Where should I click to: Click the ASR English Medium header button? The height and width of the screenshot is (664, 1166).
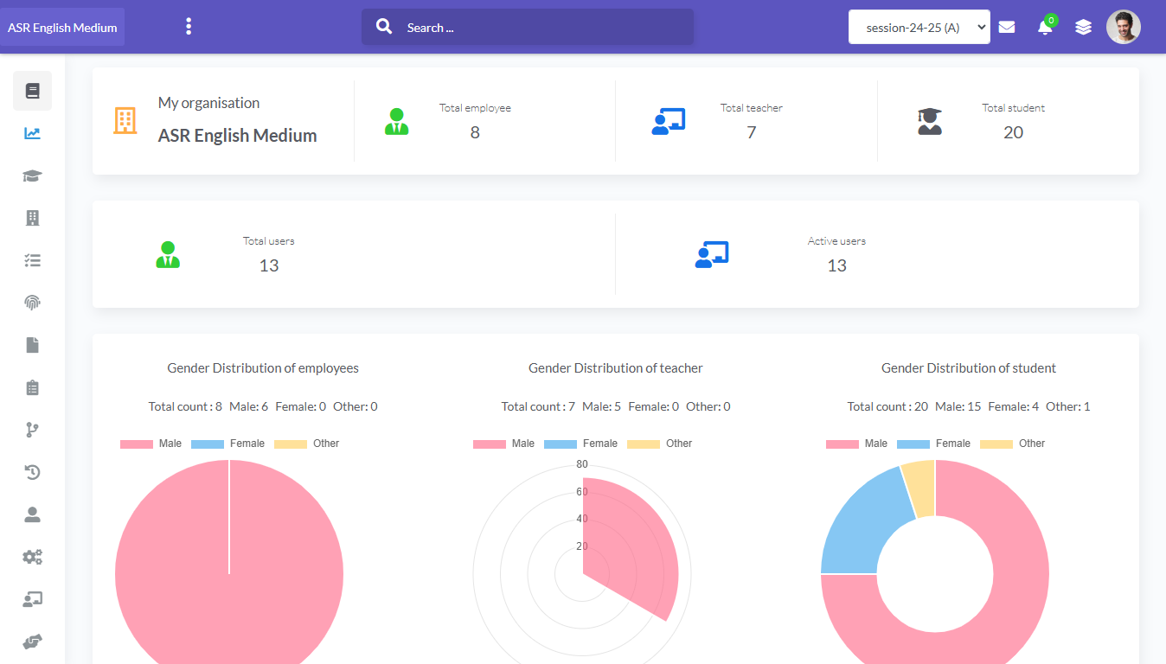click(x=62, y=27)
